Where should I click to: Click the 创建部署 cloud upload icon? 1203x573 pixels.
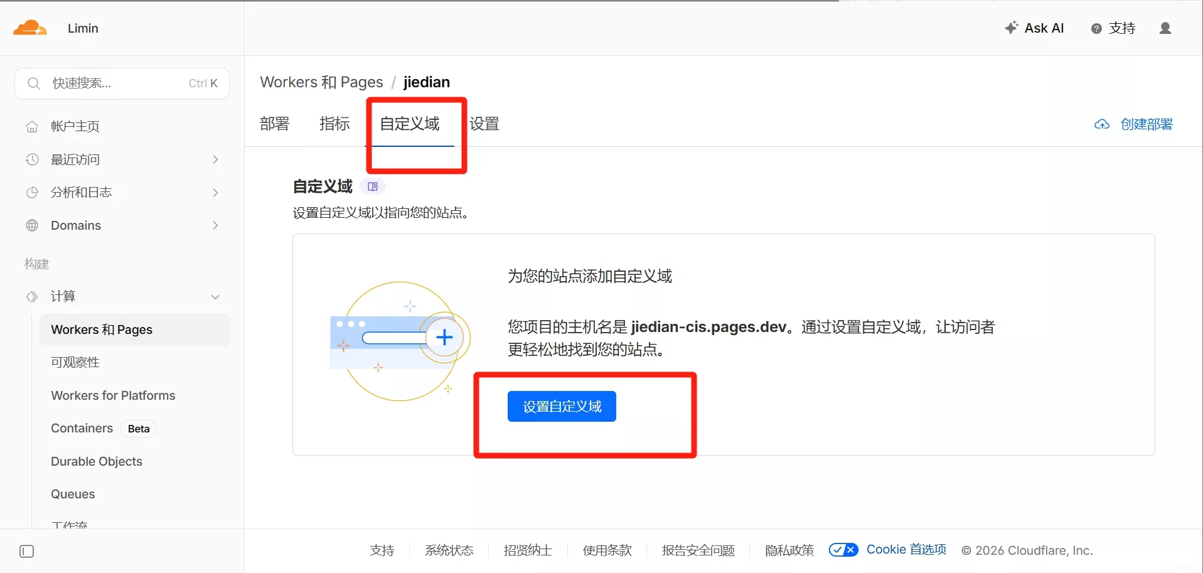[1102, 124]
